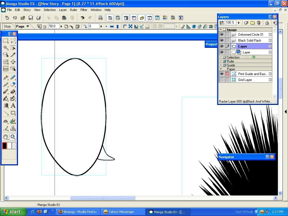Click the trash icon in Layers panel
This screenshot has height=216, width=288.
pos(259,22)
